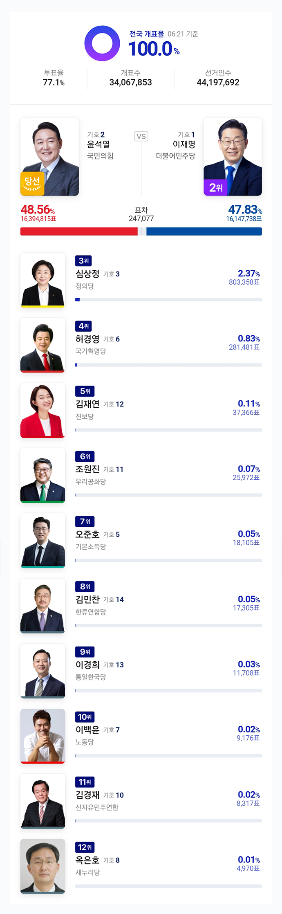Click the 4위 rank badge above 허경영
The height and width of the screenshot is (914, 282).
pyautogui.click(x=83, y=326)
